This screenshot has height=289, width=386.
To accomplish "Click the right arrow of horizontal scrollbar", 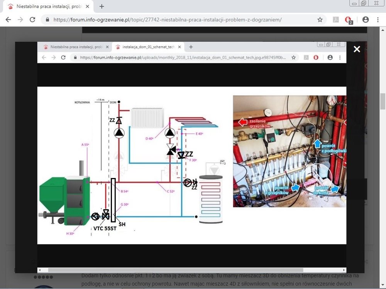I will pyautogui.click(x=344, y=270).
